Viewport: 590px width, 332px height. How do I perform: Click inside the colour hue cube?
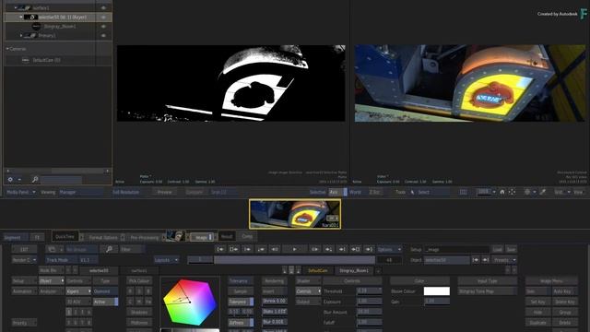tap(190, 302)
